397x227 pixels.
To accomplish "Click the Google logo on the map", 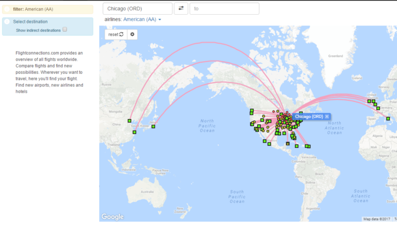I will [x=113, y=217].
